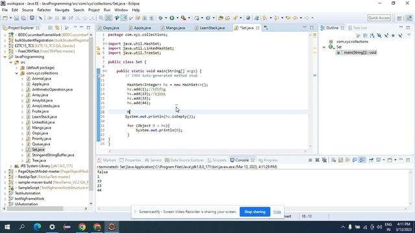Collapse the com.xyz.collections package
Screen dimensions: 415x233
tap(16, 73)
